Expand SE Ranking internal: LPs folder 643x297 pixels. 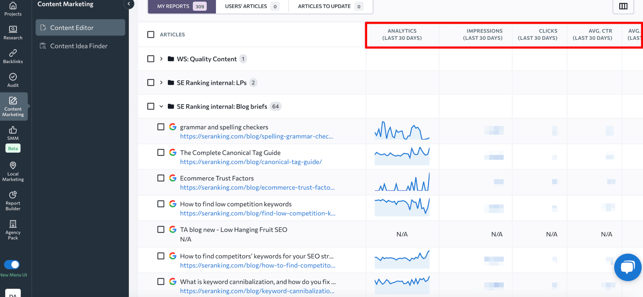pyautogui.click(x=161, y=83)
